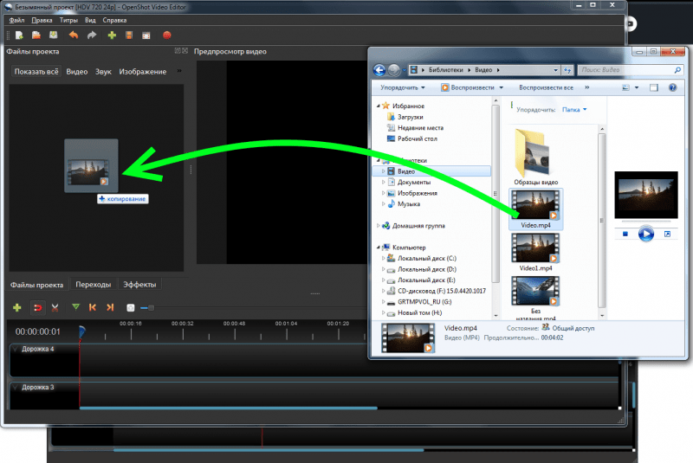Open the change view options dropdown arrow
The height and width of the screenshot is (463, 693).
[637, 87]
